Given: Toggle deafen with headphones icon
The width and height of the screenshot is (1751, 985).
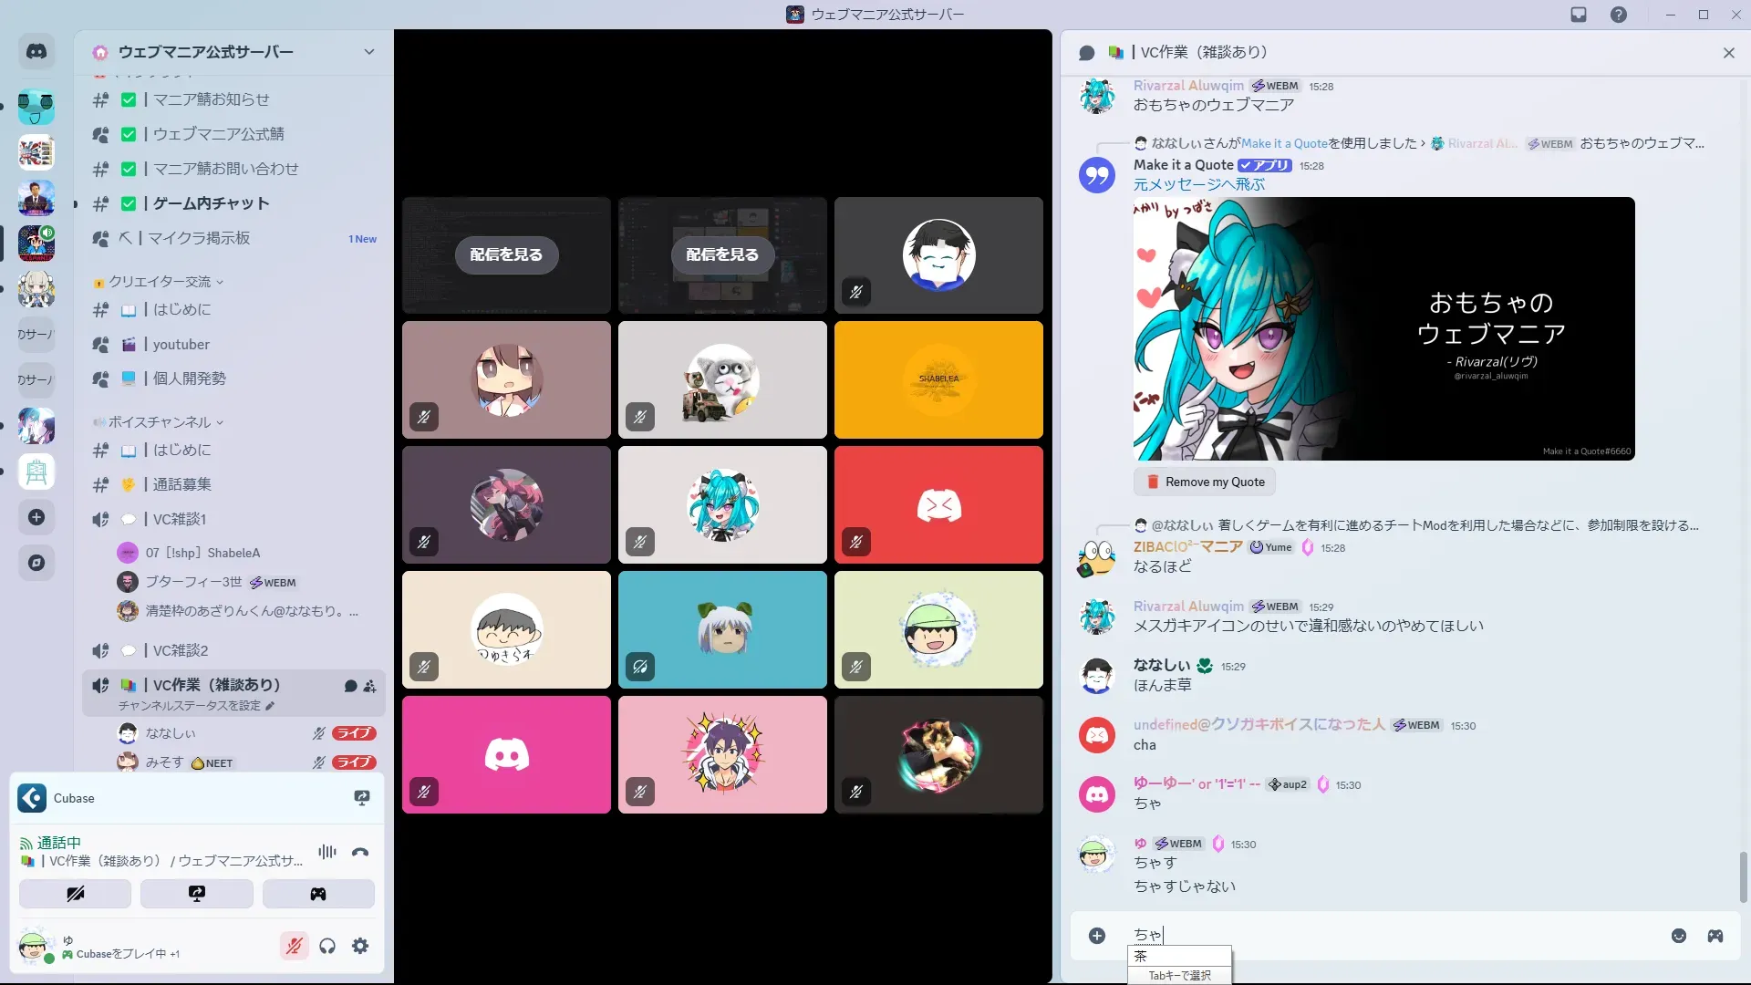Looking at the screenshot, I should [x=327, y=947].
